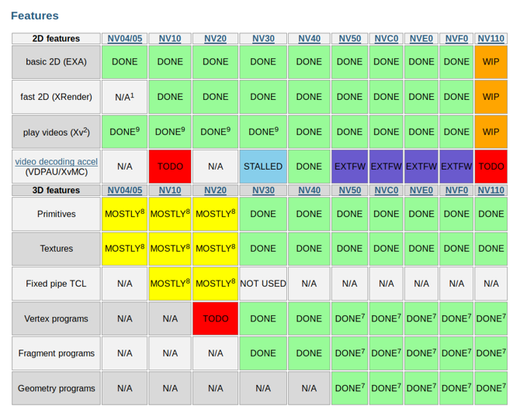The image size is (520, 406).
Task: Open NV10 link in 2D features header row
Action: point(170,38)
